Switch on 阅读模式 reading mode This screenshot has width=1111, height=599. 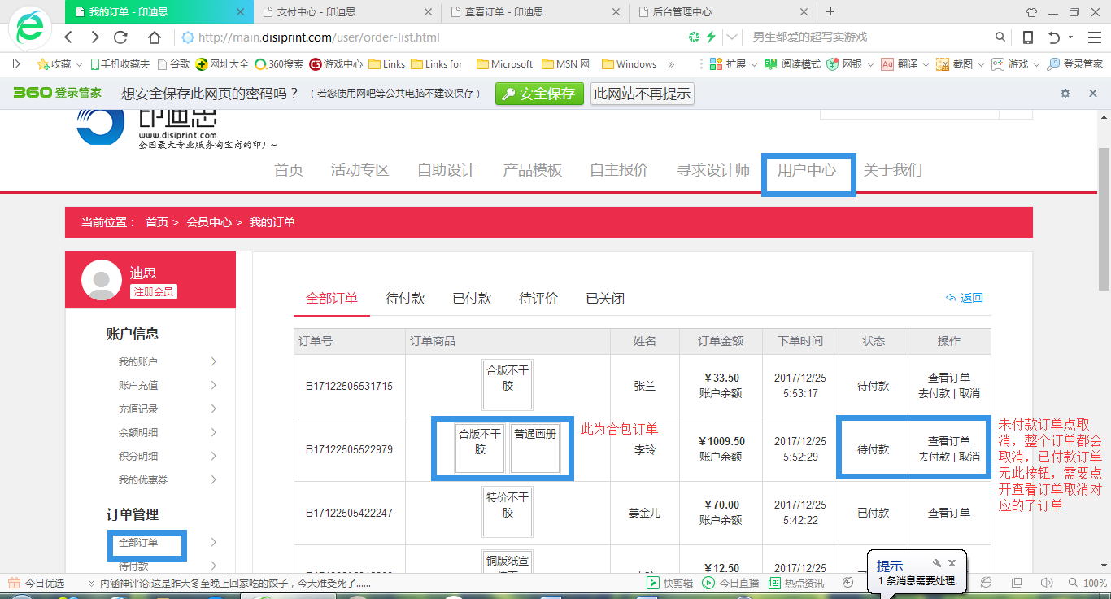(794, 64)
